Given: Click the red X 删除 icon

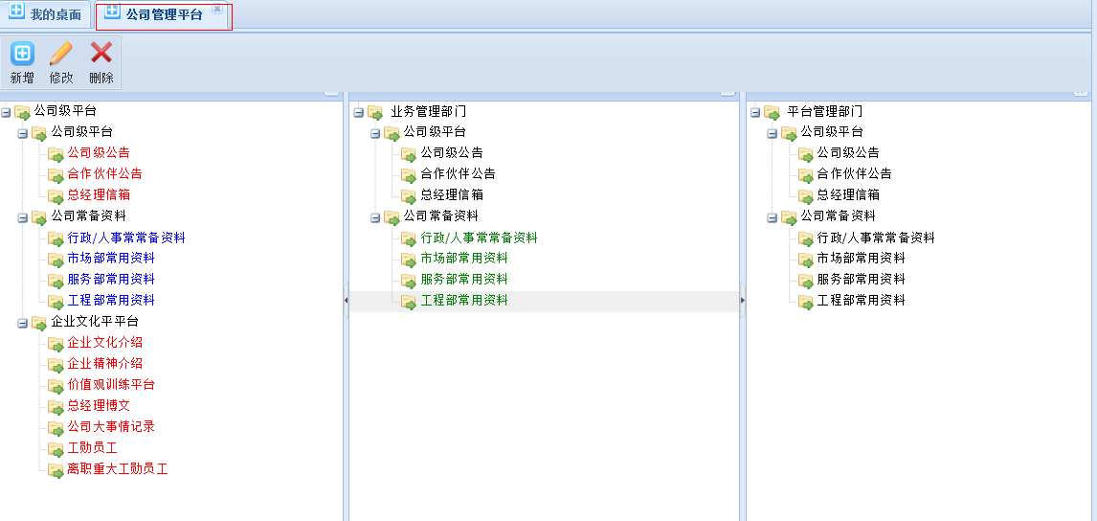Looking at the screenshot, I should [x=101, y=54].
